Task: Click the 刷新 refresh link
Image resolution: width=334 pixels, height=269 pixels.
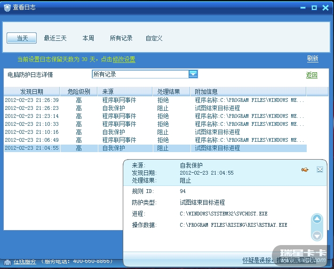Action: [312, 59]
